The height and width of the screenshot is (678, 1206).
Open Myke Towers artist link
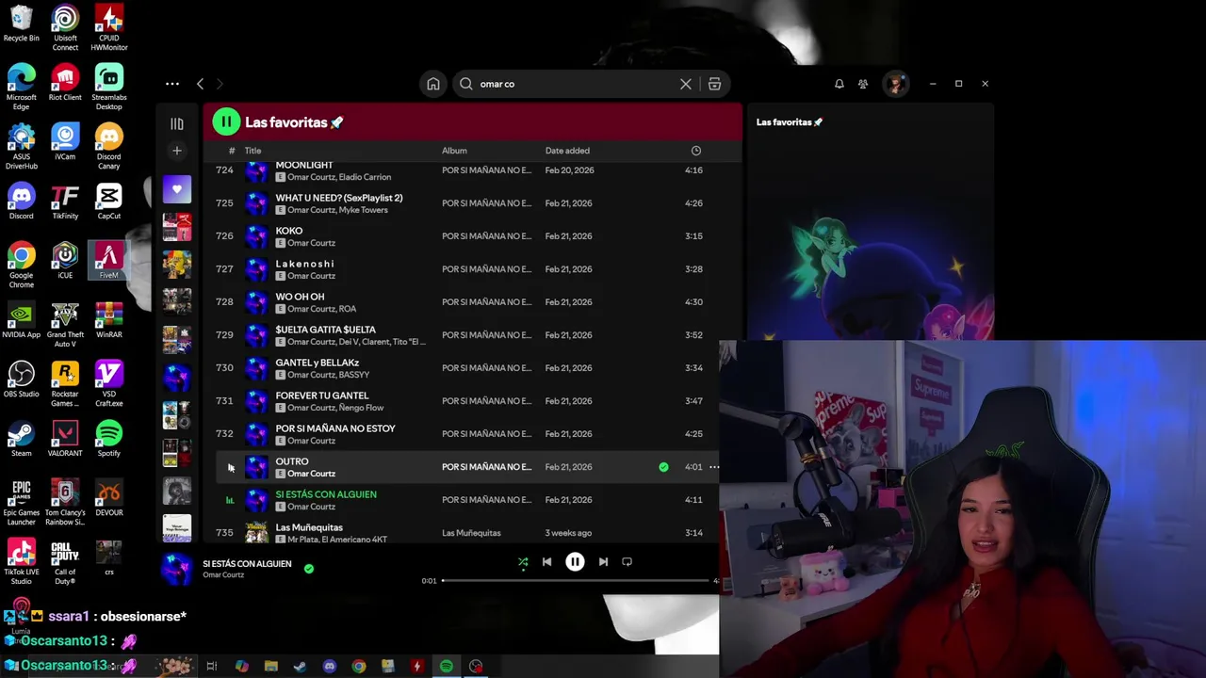pos(363,210)
